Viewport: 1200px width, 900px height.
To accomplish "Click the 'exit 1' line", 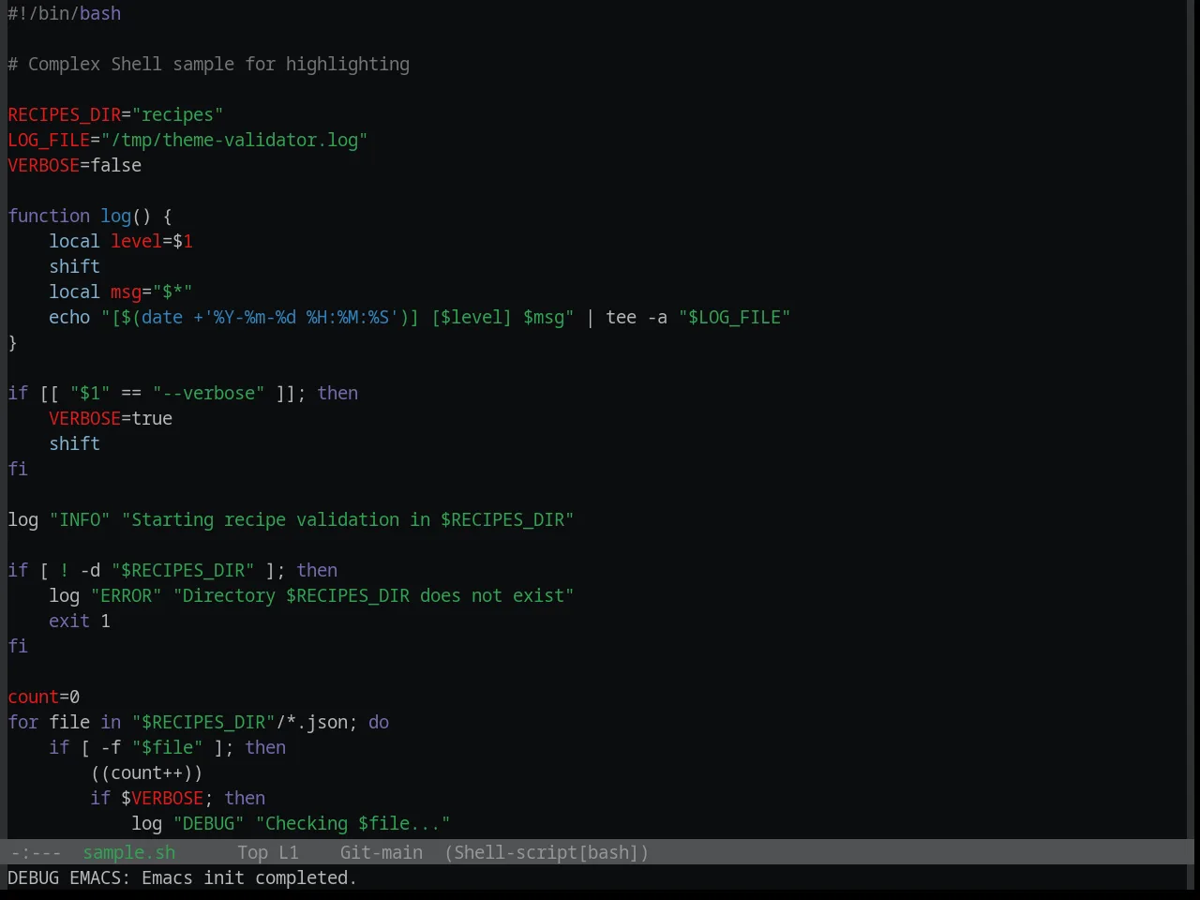I will tap(80, 621).
